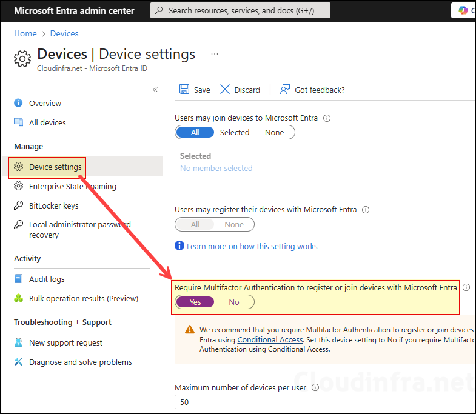Select None for users joining devices
Image resolution: width=476 pixels, height=414 pixels.
click(274, 132)
